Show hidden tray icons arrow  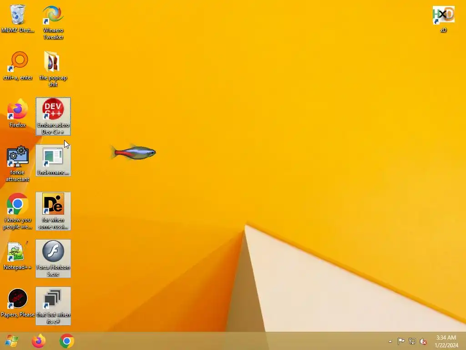point(390,341)
